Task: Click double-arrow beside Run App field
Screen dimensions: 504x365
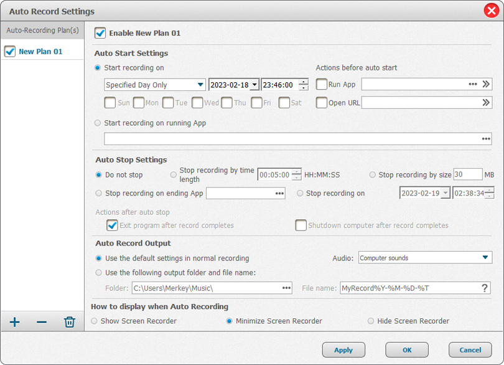Action: coord(486,84)
